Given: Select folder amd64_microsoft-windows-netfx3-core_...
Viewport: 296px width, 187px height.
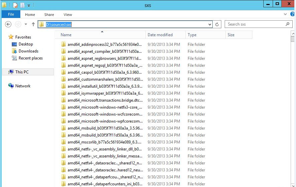Looking at the screenshot, I should (x=105, y=107).
